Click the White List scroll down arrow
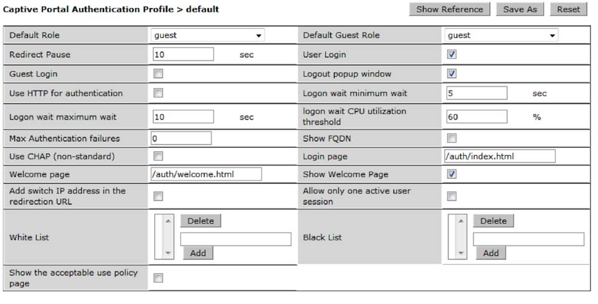The image size is (598, 304). click(168, 254)
